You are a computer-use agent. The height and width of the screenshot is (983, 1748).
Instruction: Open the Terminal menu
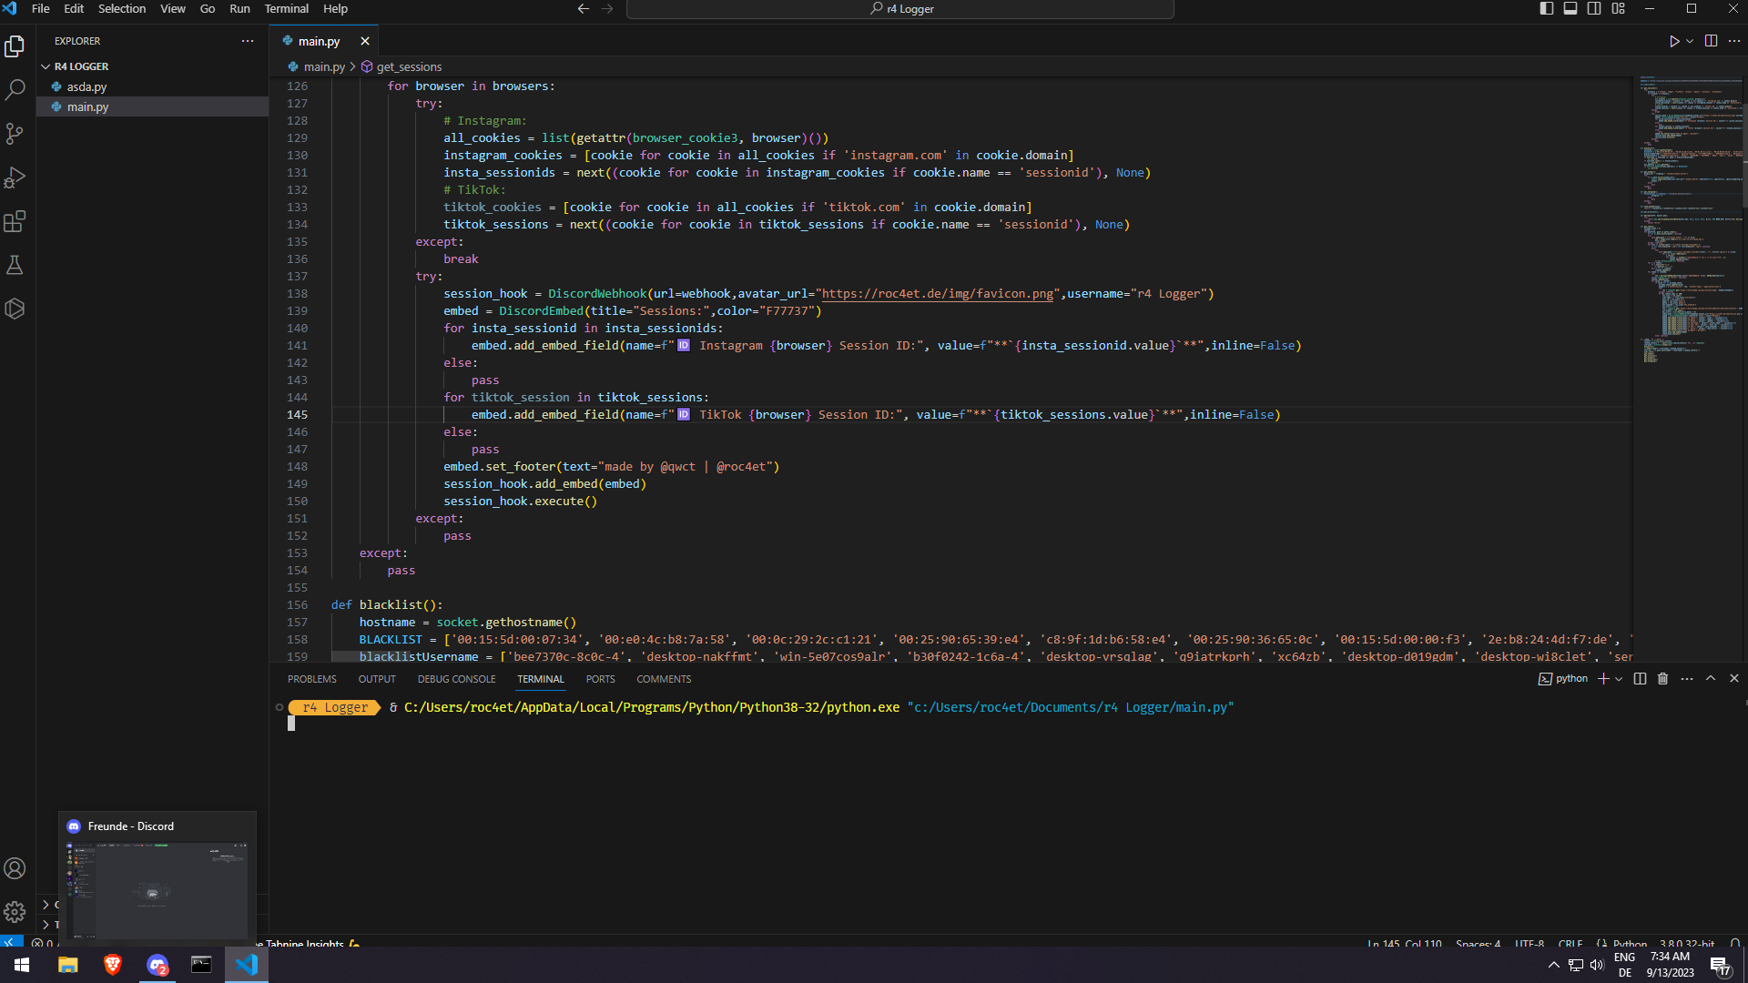286,8
